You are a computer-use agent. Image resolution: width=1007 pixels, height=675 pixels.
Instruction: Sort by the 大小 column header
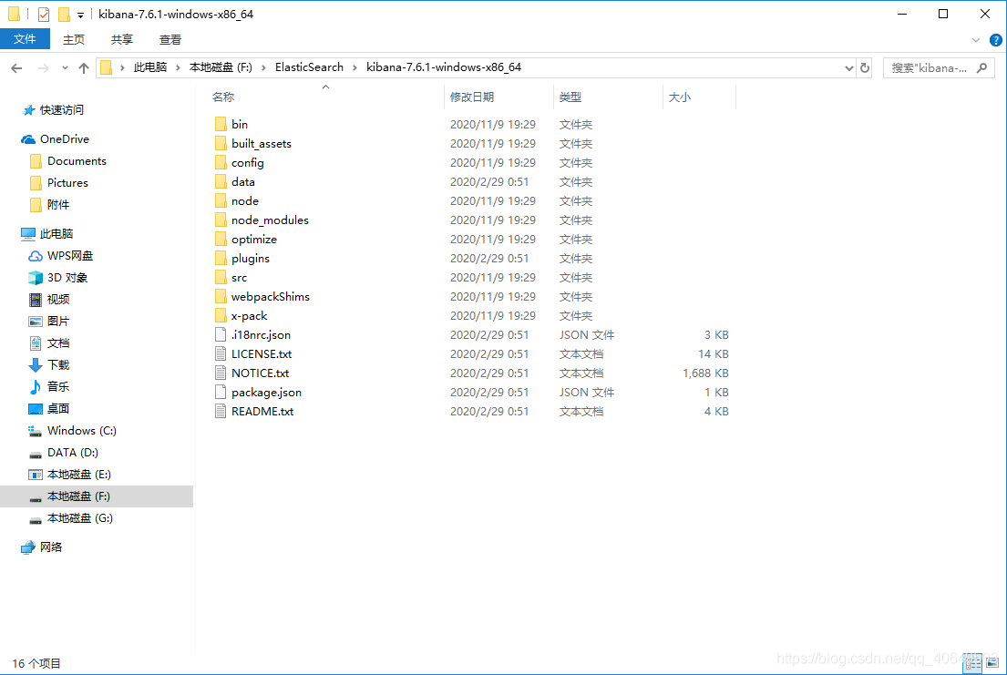point(680,97)
